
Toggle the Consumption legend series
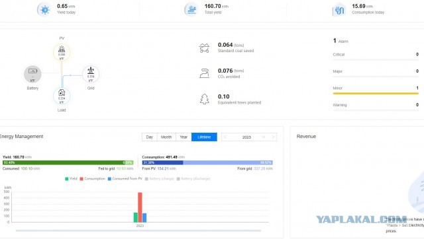93,179
